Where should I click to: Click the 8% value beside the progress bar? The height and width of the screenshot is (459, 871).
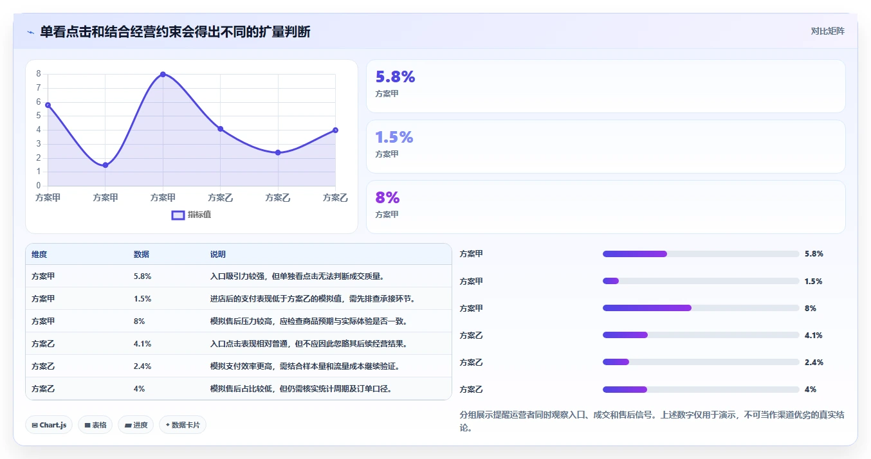[x=811, y=308]
